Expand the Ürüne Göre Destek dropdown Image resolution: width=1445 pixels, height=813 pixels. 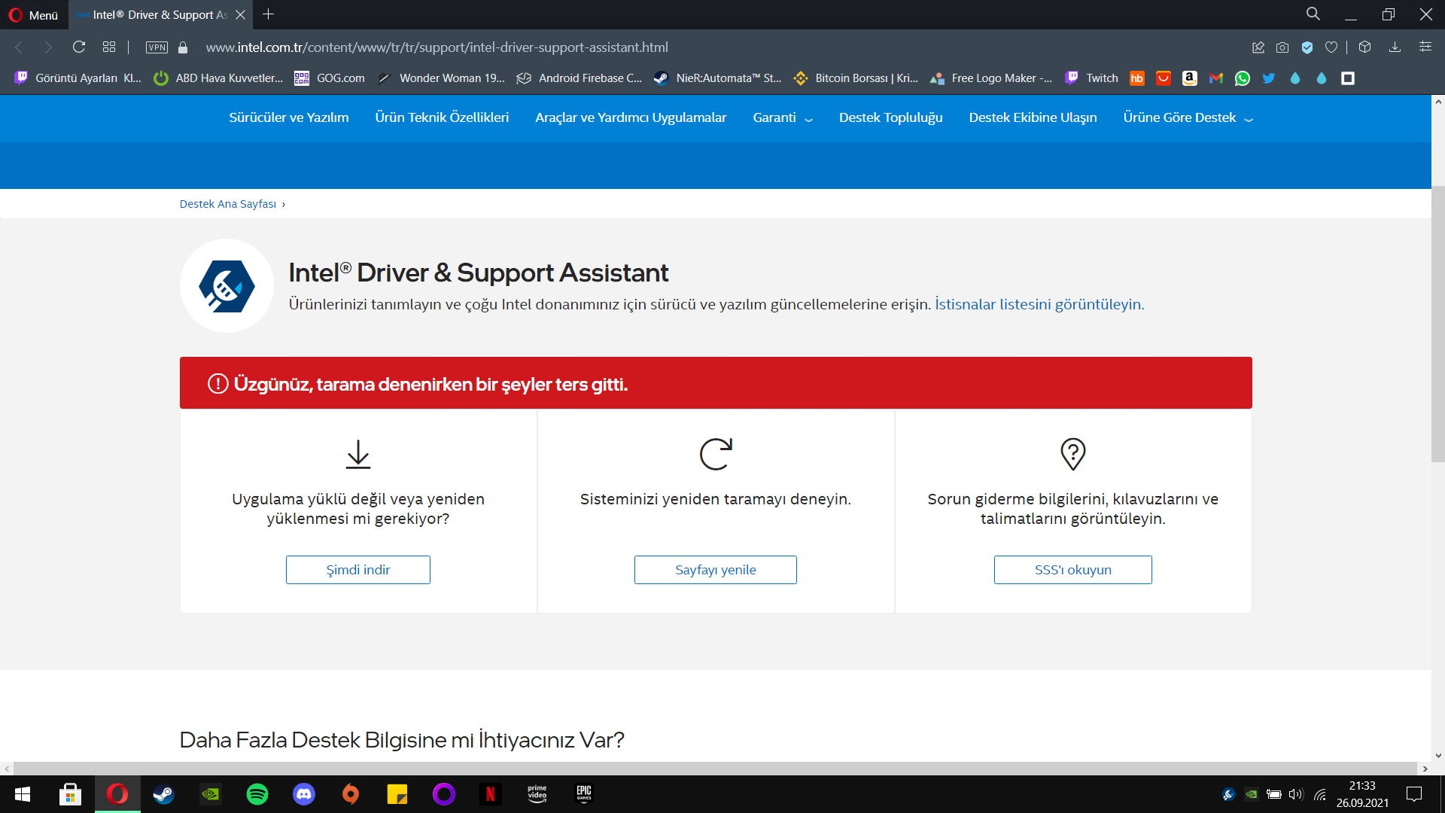click(x=1188, y=118)
